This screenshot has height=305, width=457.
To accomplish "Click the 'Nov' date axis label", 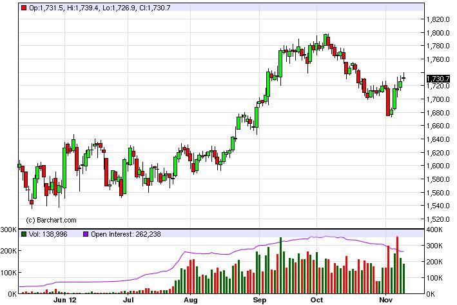I will pyautogui.click(x=385, y=300).
